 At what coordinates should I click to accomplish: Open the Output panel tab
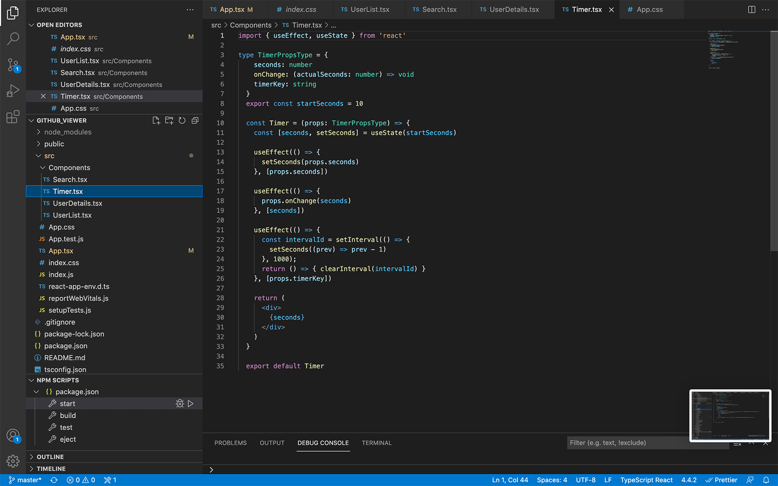pyautogui.click(x=272, y=443)
